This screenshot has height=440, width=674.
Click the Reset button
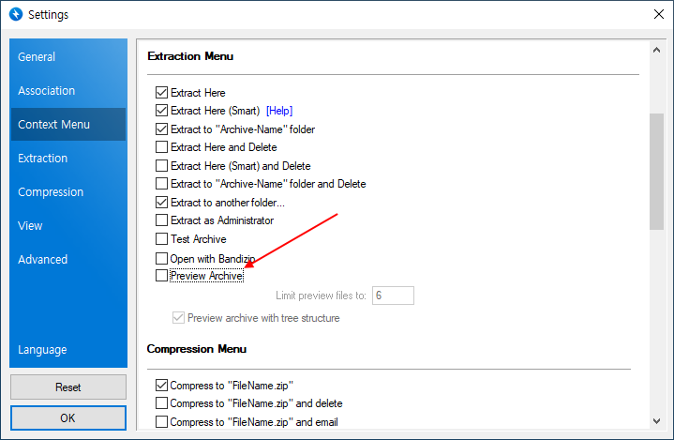click(67, 387)
